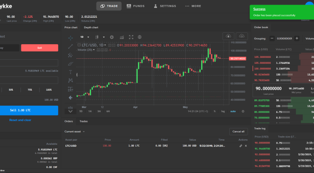Open chart properties gear icon

(112, 37)
